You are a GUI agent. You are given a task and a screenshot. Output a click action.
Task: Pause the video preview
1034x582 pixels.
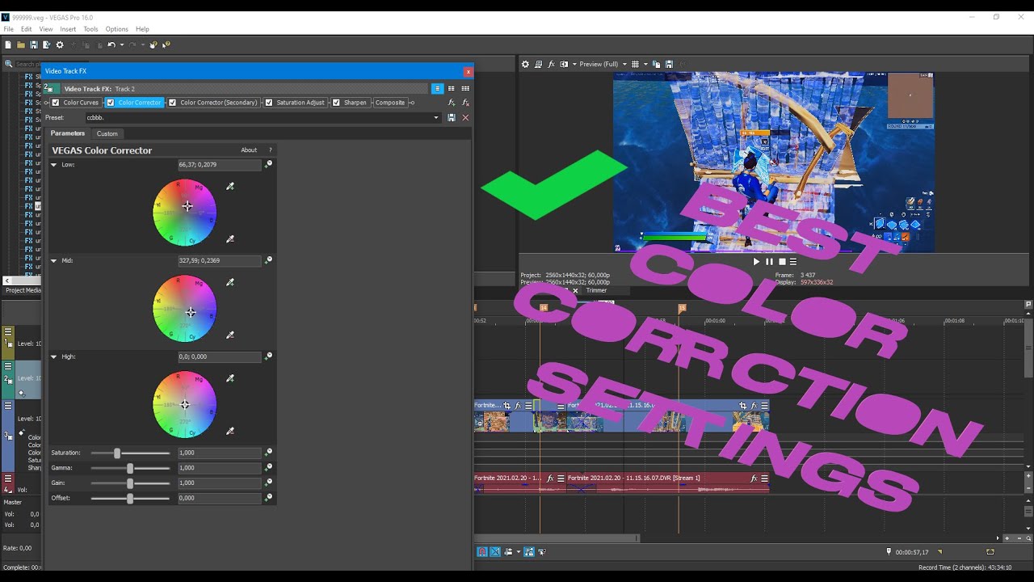pos(769,262)
